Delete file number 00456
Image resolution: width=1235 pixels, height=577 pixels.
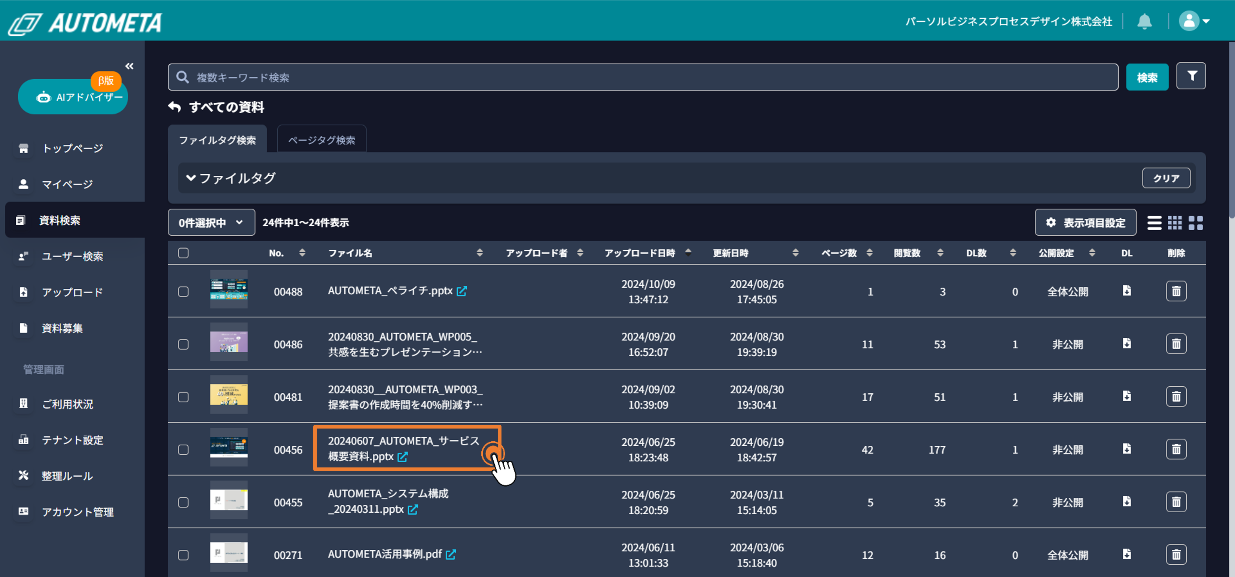click(x=1176, y=449)
